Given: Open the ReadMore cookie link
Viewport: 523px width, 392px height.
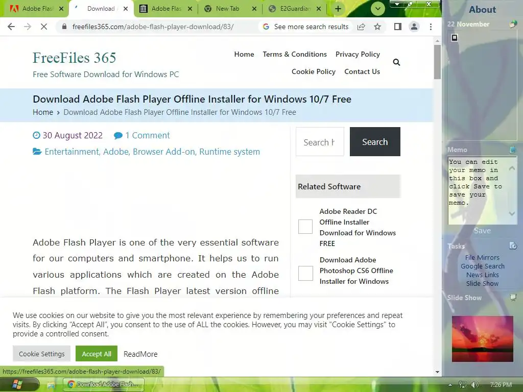Looking at the screenshot, I should point(140,354).
